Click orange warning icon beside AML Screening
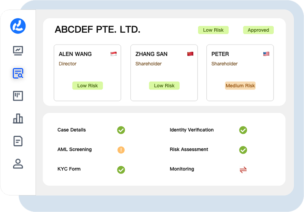304x212 pixels. [121, 150]
